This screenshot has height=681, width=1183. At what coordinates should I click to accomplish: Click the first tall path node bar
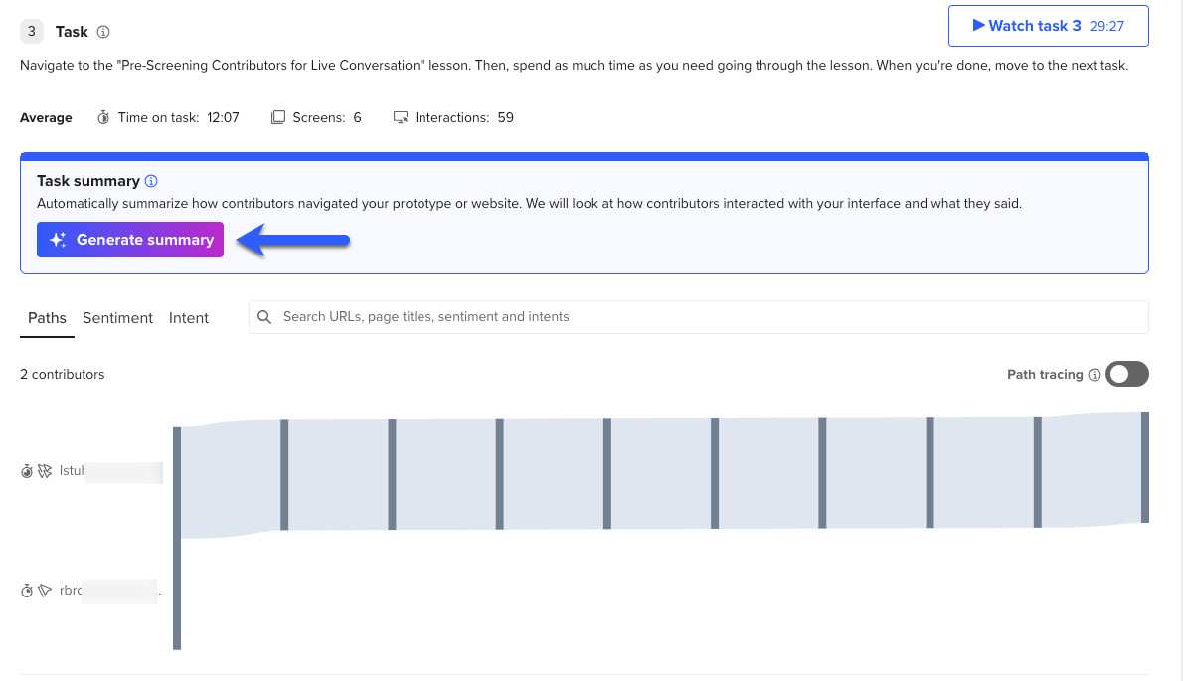pos(177,537)
